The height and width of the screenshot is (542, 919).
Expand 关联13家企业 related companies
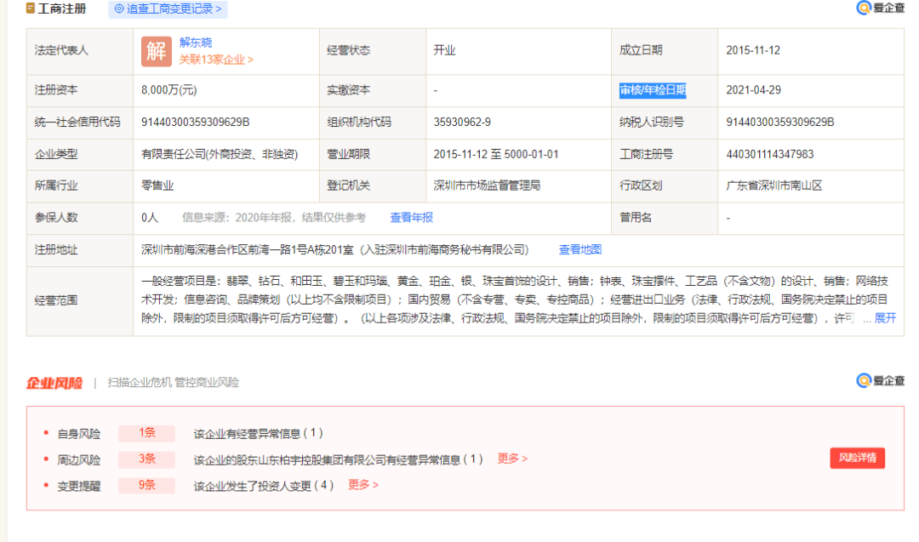[x=216, y=60]
